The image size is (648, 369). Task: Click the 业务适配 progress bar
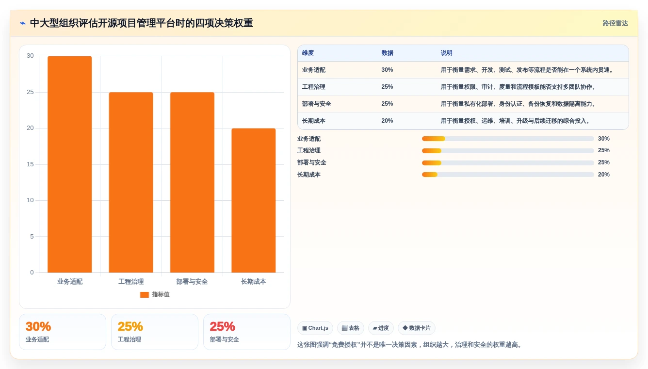pos(508,139)
